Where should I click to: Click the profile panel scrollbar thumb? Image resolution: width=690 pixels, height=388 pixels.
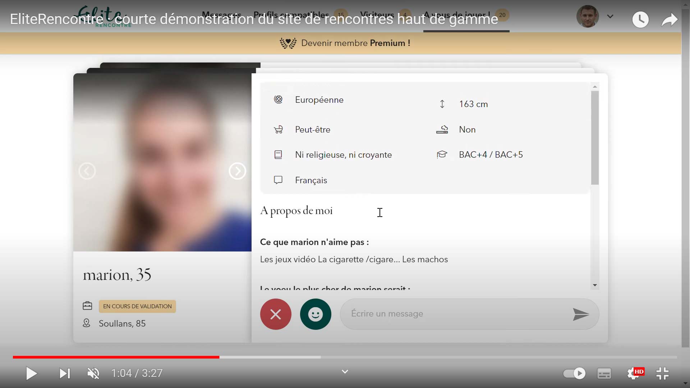(595, 138)
